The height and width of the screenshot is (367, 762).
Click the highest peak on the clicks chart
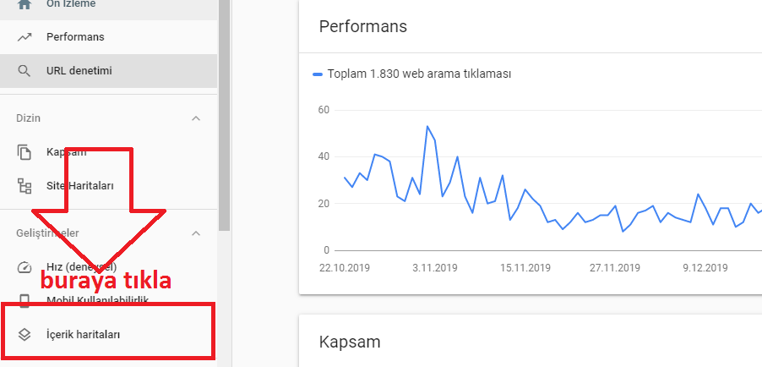[x=427, y=127]
